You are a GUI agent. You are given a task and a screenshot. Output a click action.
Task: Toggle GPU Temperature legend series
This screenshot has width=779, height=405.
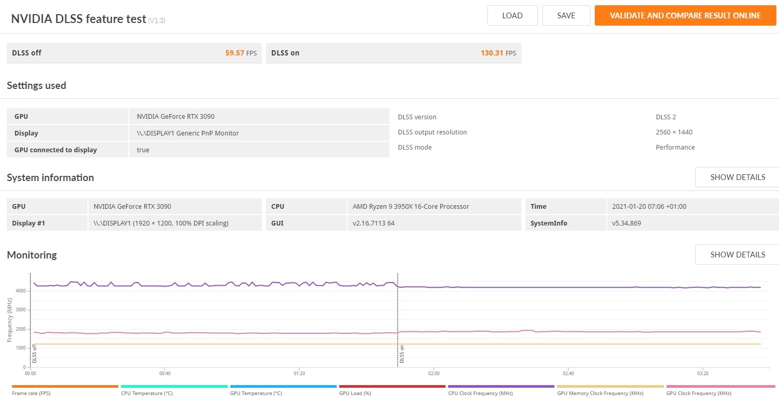(256, 393)
